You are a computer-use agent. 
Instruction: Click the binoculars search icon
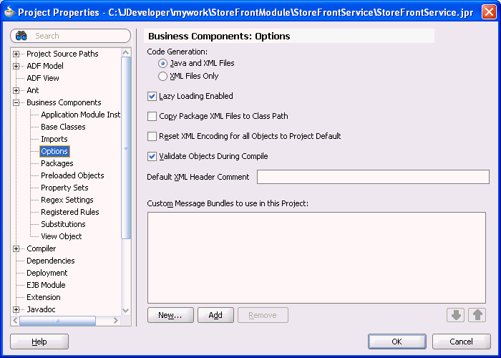pos(21,36)
